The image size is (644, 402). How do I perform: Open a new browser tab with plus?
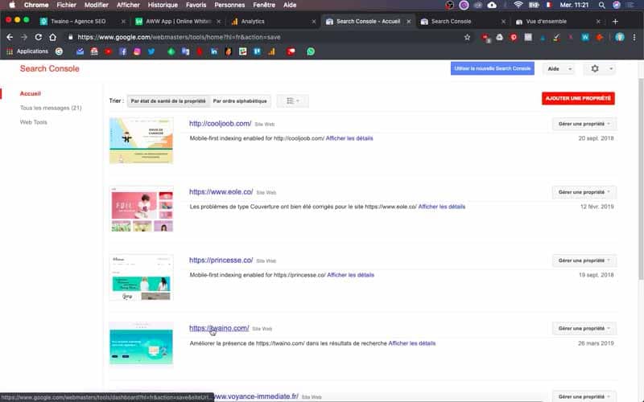(615, 22)
